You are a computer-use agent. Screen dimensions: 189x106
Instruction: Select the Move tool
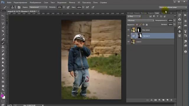click(3, 16)
